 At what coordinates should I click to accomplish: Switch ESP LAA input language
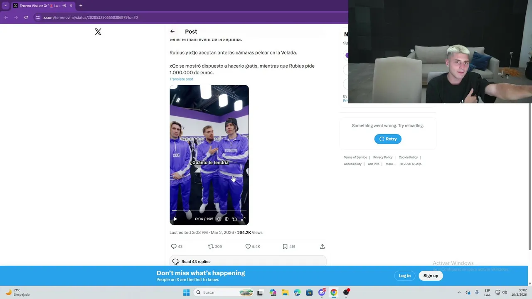click(x=487, y=292)
